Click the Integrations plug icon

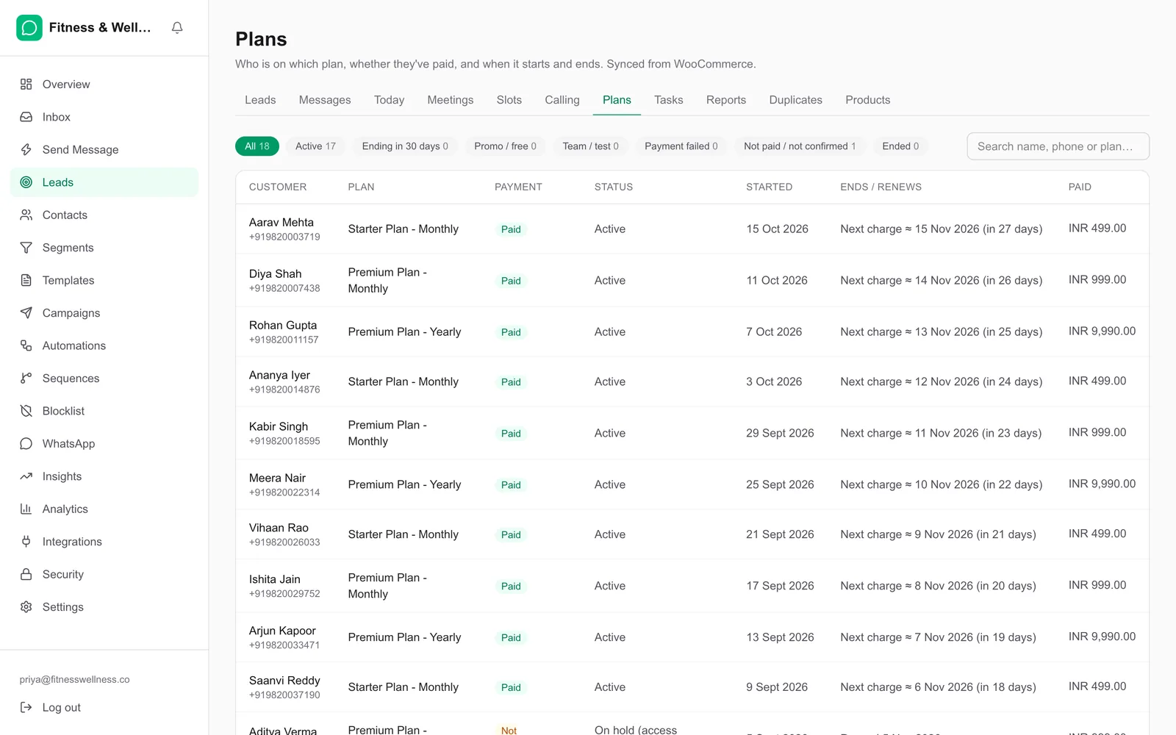[26, 542]
